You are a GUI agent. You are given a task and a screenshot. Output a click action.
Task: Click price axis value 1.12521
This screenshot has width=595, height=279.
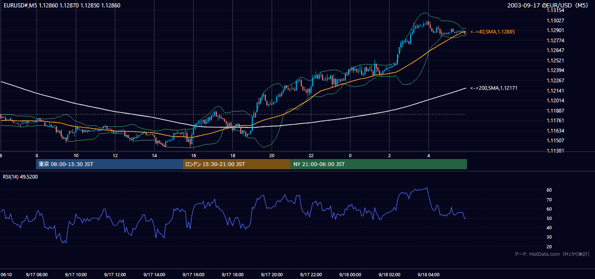555,60
